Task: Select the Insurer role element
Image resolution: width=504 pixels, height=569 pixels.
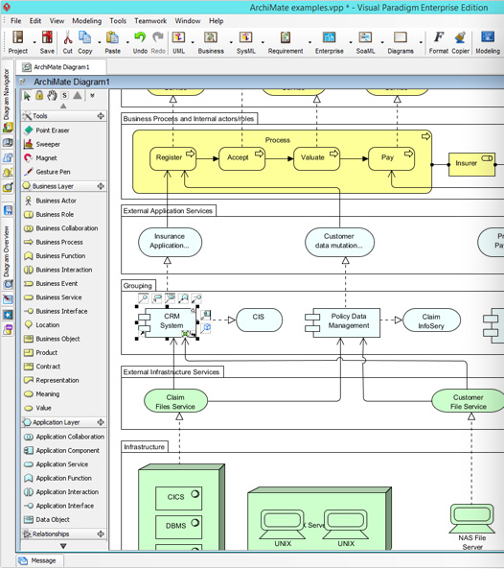Action: (471, 164)
